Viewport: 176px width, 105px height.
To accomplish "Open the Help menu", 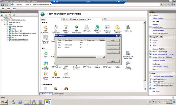I will click(x=14, y=8).
